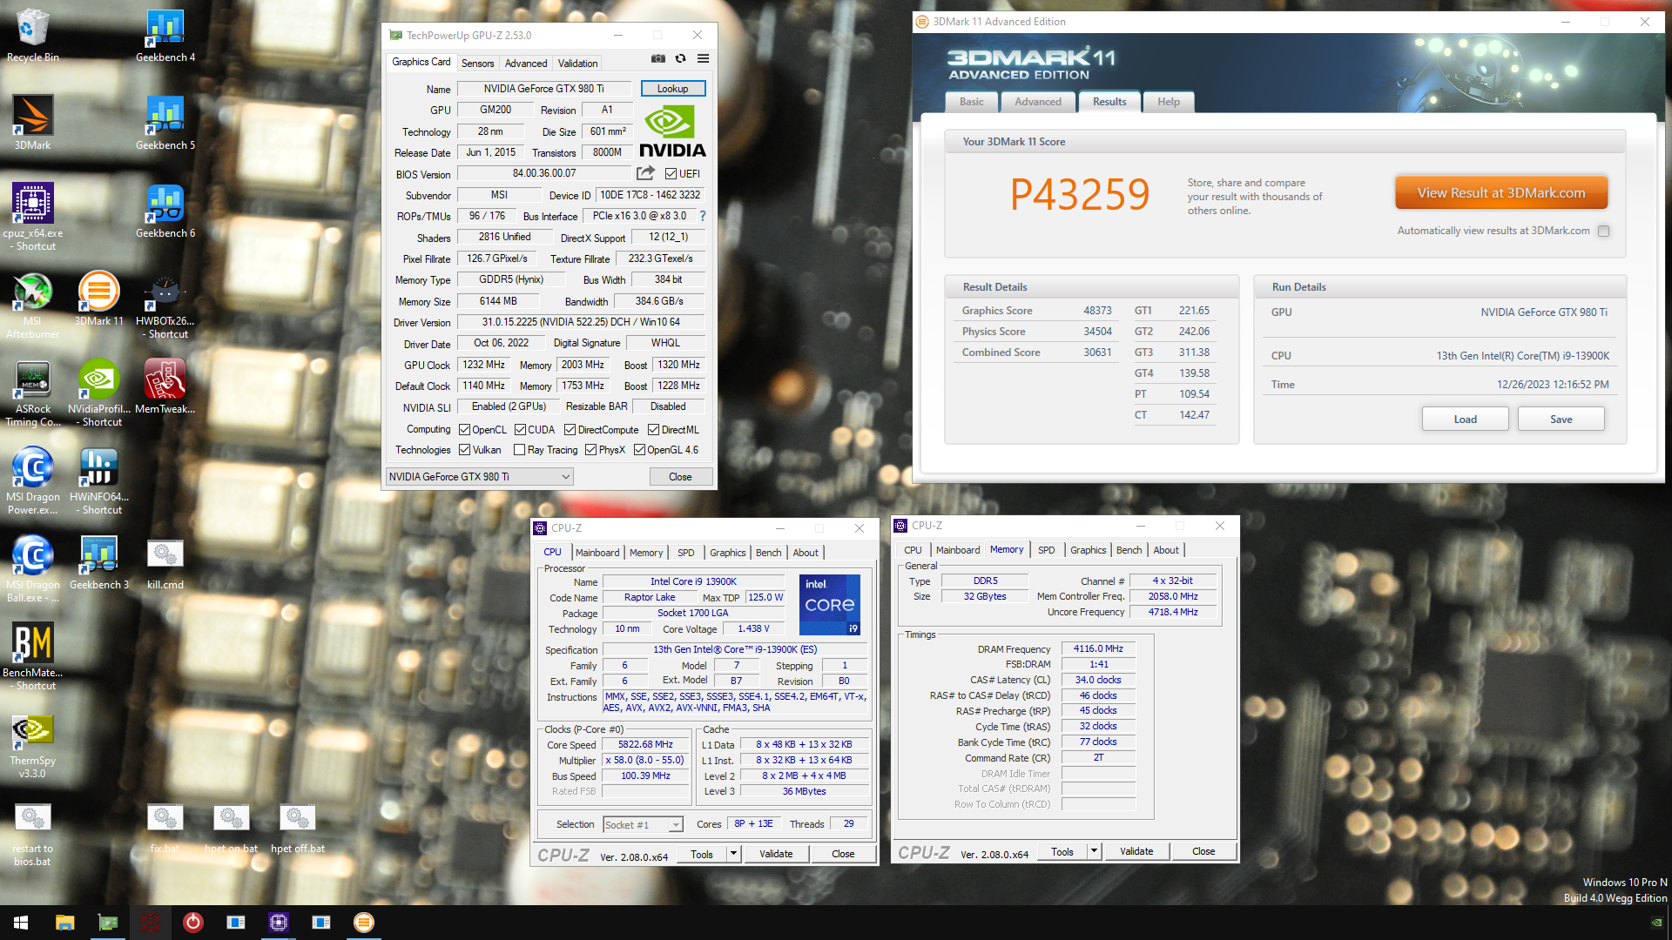Expand the Tools dropdown arrow in CPU-Z CPU window

(733, 854)
